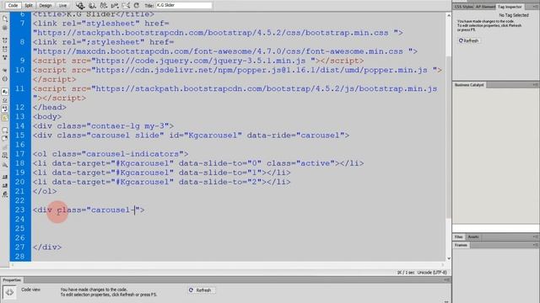
Task: Turn on Live view
Action: tap(62, 6)
